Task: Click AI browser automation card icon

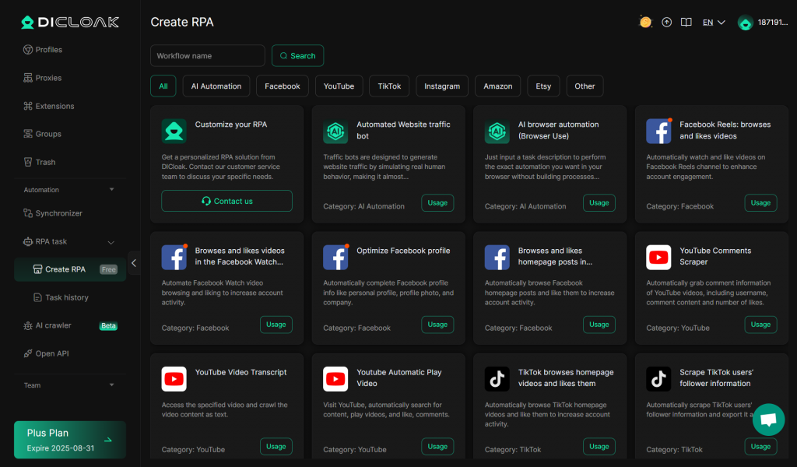Action: tap(497, 131)
